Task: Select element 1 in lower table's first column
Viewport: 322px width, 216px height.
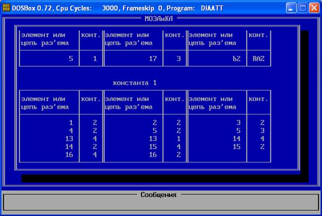Action: (x=71, y=123)
